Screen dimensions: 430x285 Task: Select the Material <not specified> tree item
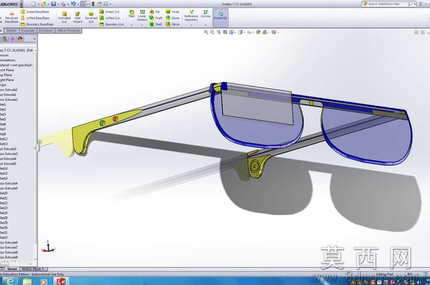[17, 65]
